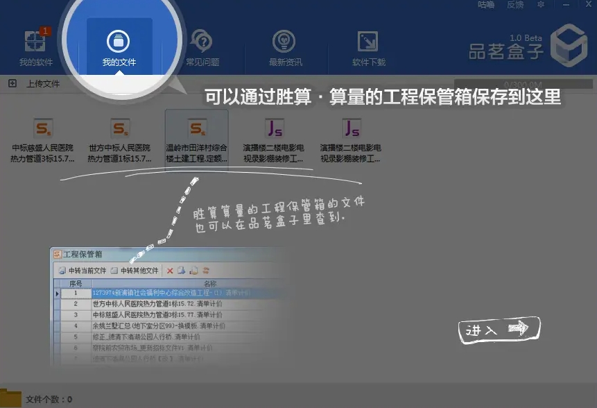597x408 pixels.
Task: Click the 中转当前文件 toolbar button
Action: [83, 271]
